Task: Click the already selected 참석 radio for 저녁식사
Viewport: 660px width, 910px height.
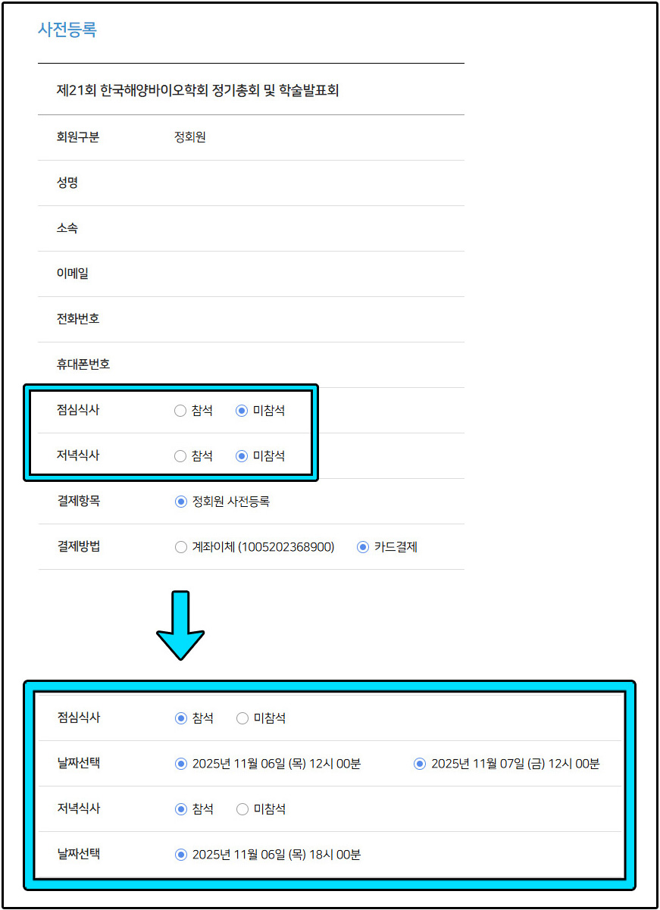Action: click(181, 809)
